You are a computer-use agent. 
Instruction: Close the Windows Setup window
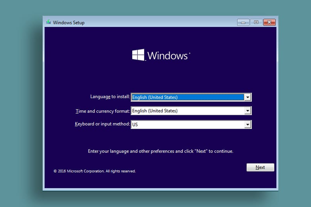(269, 22)
